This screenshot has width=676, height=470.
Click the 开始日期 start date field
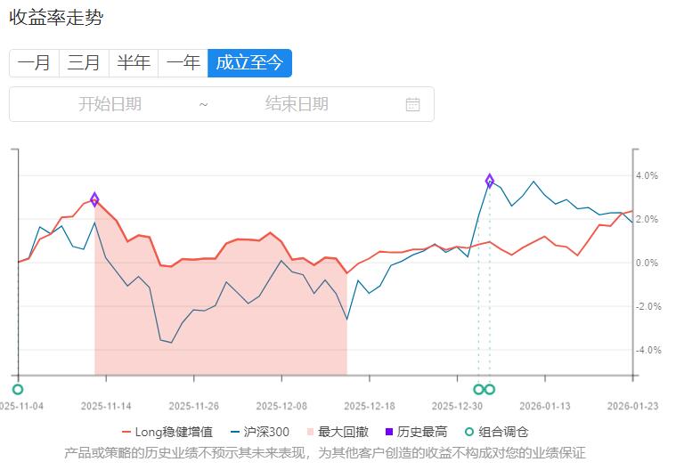pos(110,104)
